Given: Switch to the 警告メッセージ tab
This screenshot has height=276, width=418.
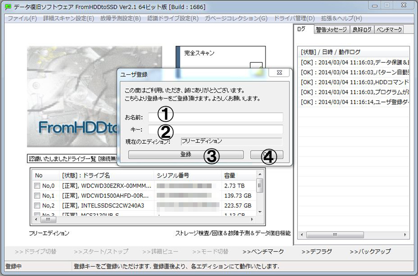Looking at the screenshot, I should coord(332,30).
